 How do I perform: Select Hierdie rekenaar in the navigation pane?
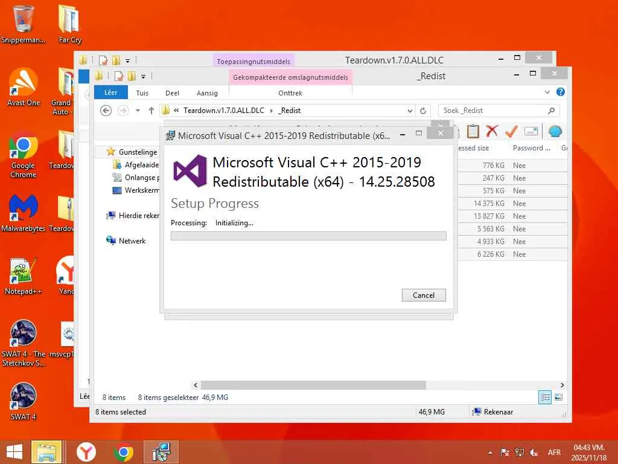[133, 216]
